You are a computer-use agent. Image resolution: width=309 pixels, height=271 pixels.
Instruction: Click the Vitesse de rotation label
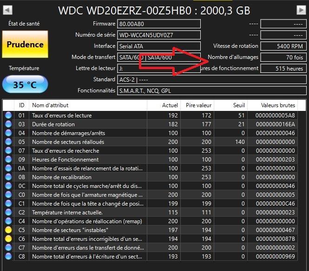[x=236, y=46]
